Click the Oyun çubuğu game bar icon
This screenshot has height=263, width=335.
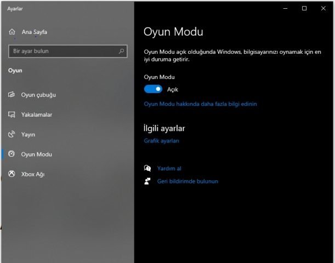12,95
